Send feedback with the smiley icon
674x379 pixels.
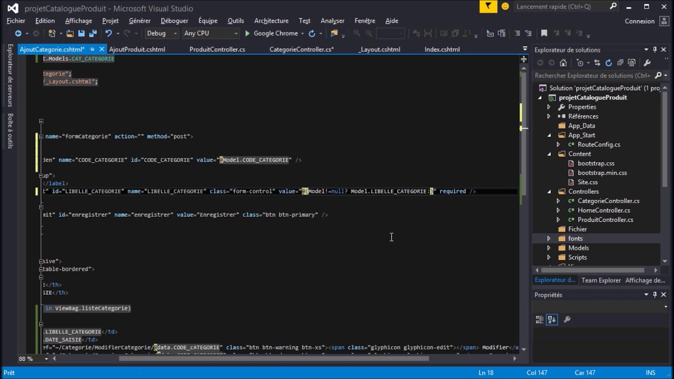click(506, 6)
